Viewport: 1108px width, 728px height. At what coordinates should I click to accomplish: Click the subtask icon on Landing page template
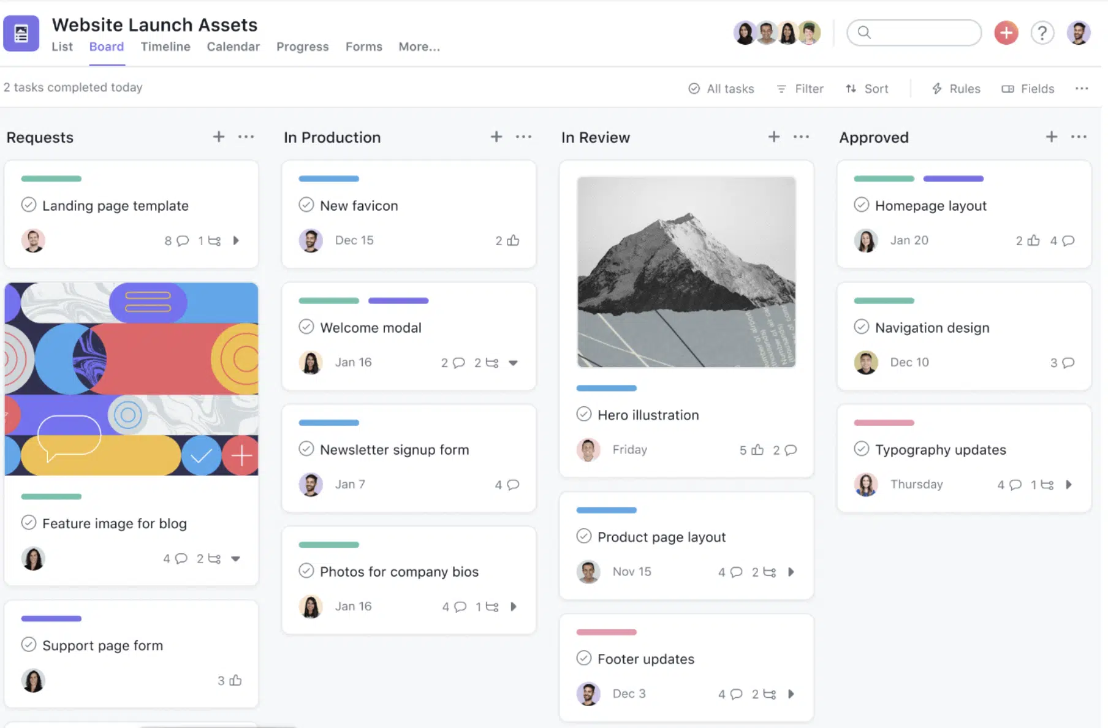pos(214,241)
